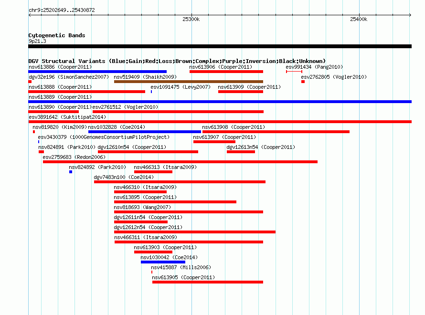This screenshot has width=425, height=315.
Task: Open nsv613895 (Cooper2011) label
Action: tap(145, 197)
